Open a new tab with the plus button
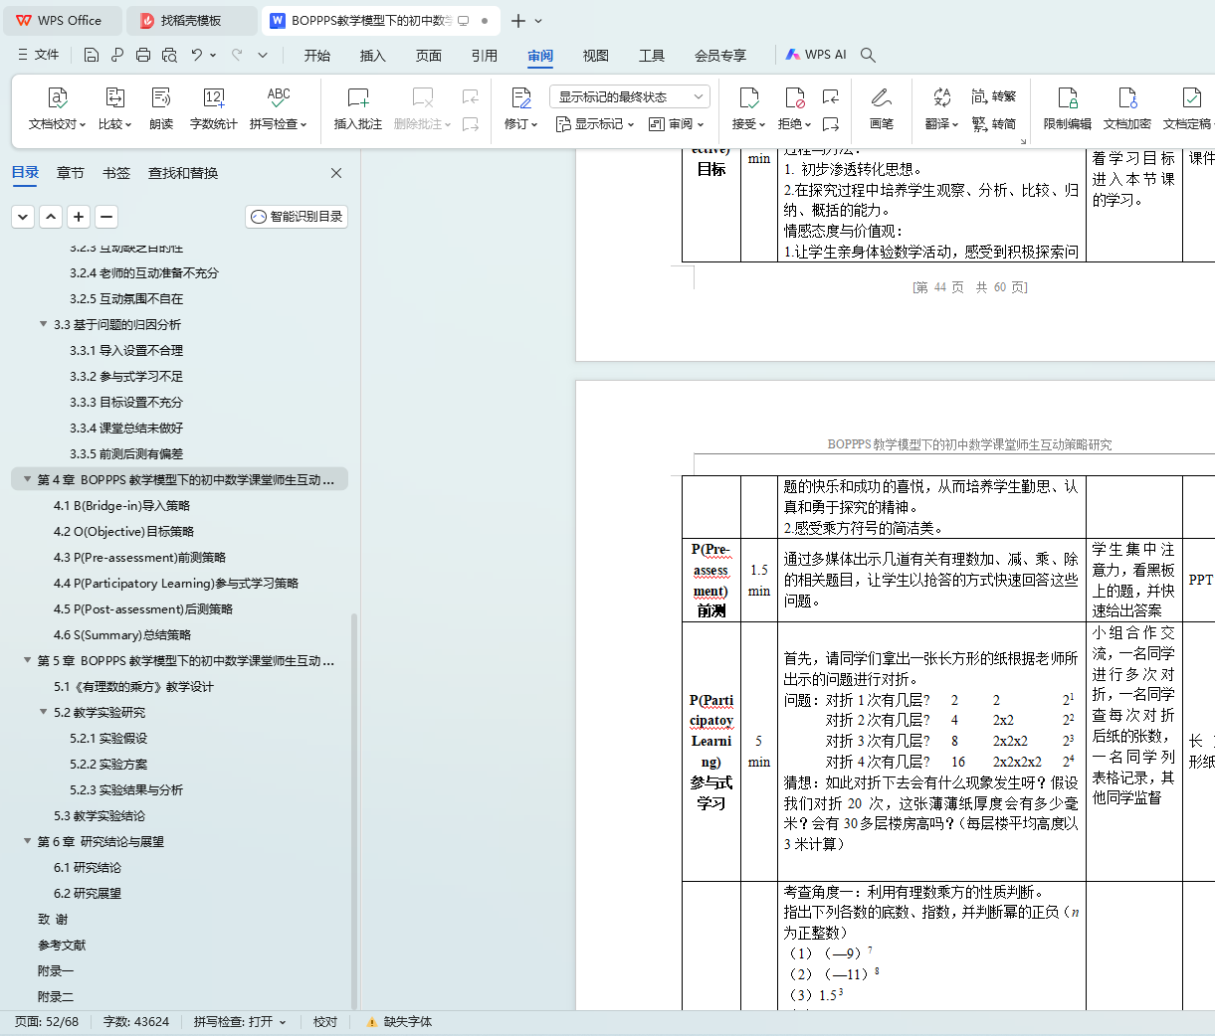This screenshot has width=1215, height=1036. 517,20
